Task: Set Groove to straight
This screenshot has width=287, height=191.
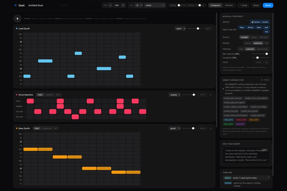Action: click(244, 37)
